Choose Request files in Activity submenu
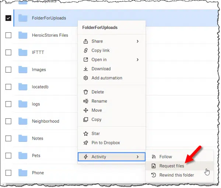This screenshot has height=188, width=221. (180, 166)
